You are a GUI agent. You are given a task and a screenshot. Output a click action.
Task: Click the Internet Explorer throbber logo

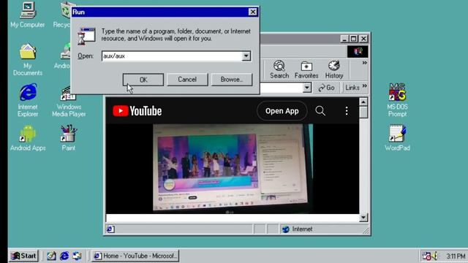pos(358,52)
